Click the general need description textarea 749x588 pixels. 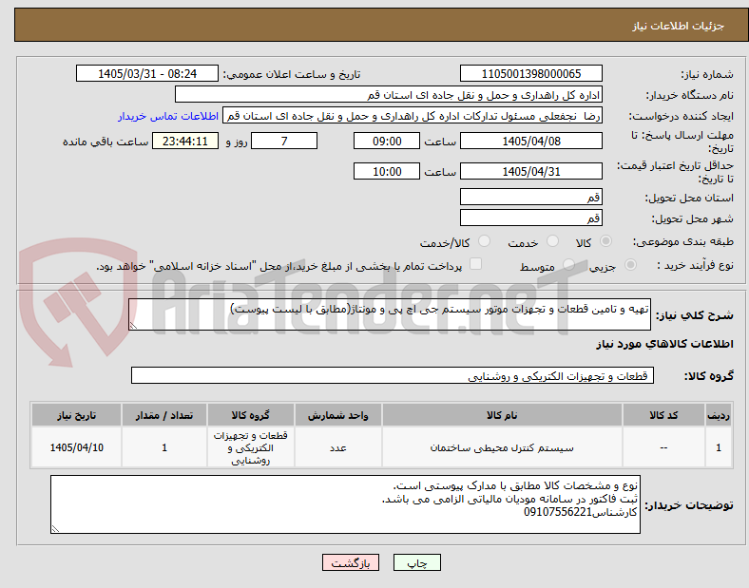coord(390,314)
